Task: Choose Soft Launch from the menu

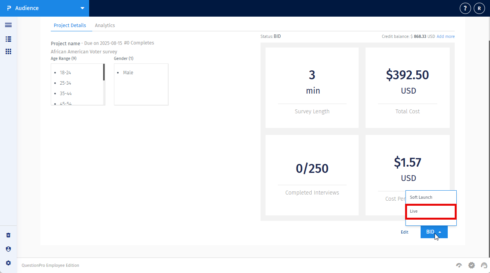Action: pyautogui.click(x=421, y=197)
